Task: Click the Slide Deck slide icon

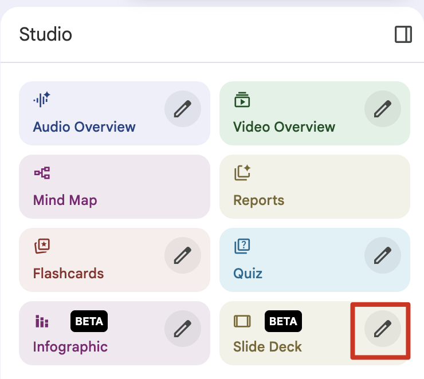Action: coord(242,321)
